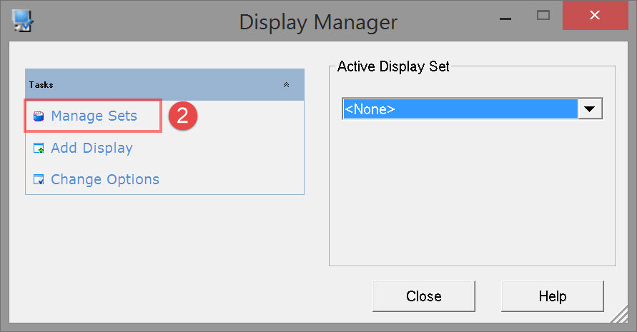Click the Add Display icon
The width and height of the screenshot is (637, 332).
pyautogui.click(x=39, y=149)
